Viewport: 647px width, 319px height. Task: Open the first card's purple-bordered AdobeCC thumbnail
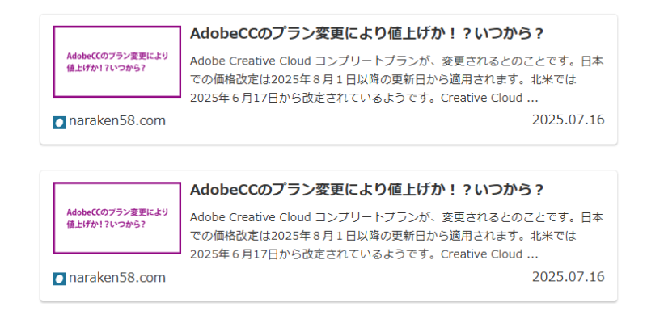116,62
